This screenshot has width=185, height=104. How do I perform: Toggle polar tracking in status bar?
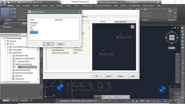click(109, 101)
